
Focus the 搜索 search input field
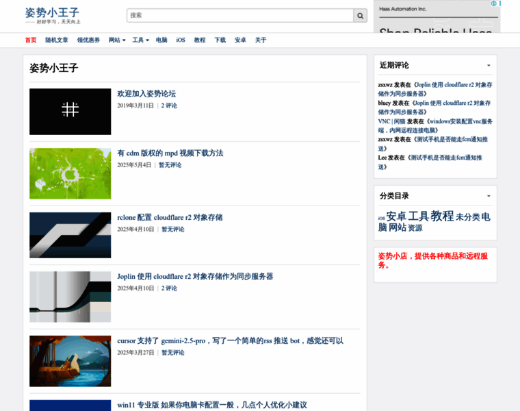pyautogui.click(x=240, y=16)
